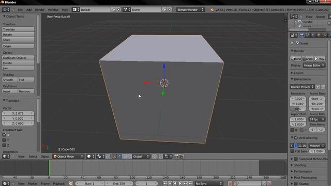This screenshot has width=331, height=186.
Task: Delete the current Scene with X icon
Action: click(x=169, y=10)
